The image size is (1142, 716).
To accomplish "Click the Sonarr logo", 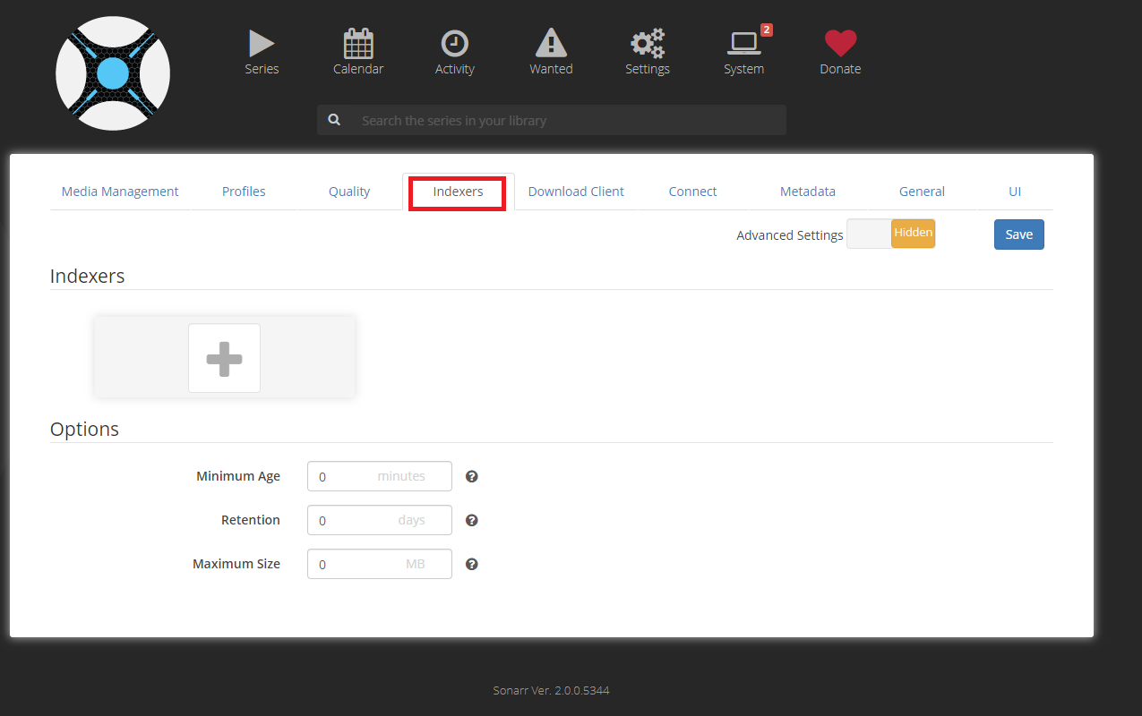I will (112, 72).
